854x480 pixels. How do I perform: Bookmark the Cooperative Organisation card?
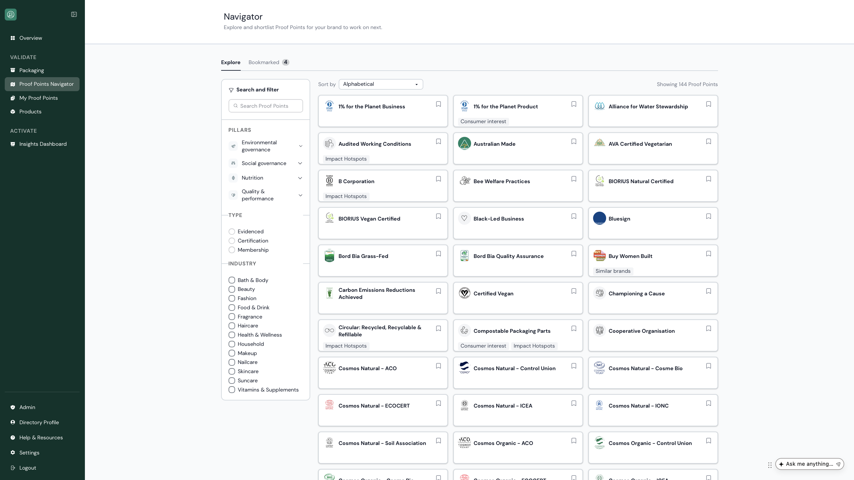tap(709, 329)
